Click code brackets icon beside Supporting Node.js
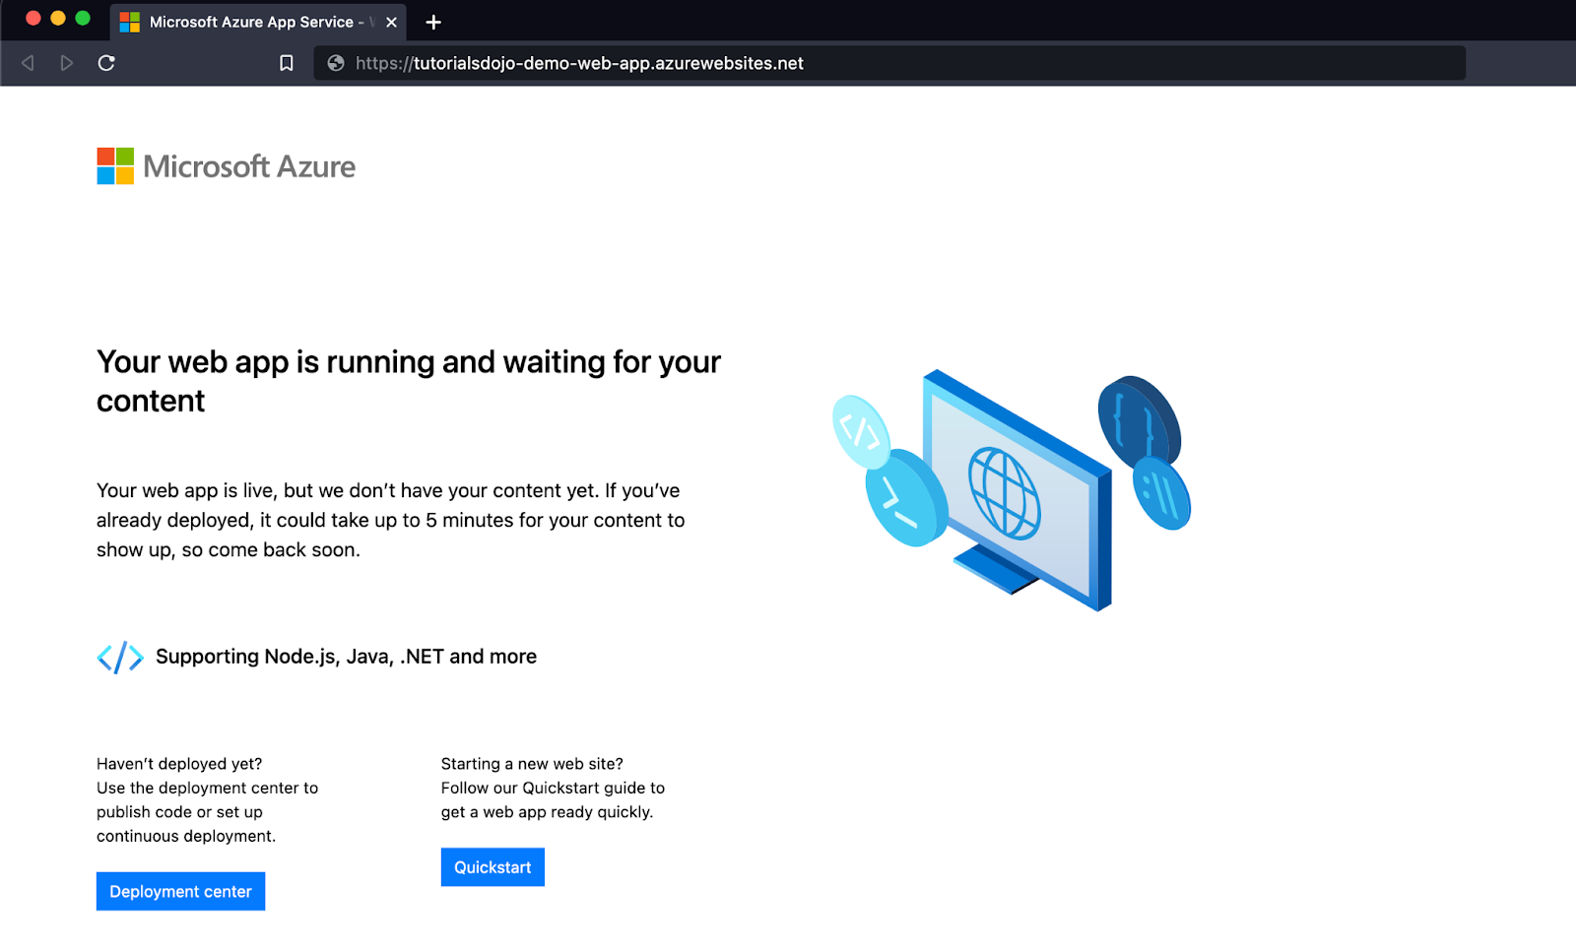This screenshot has height=951, width=1576. click(120, 657)
